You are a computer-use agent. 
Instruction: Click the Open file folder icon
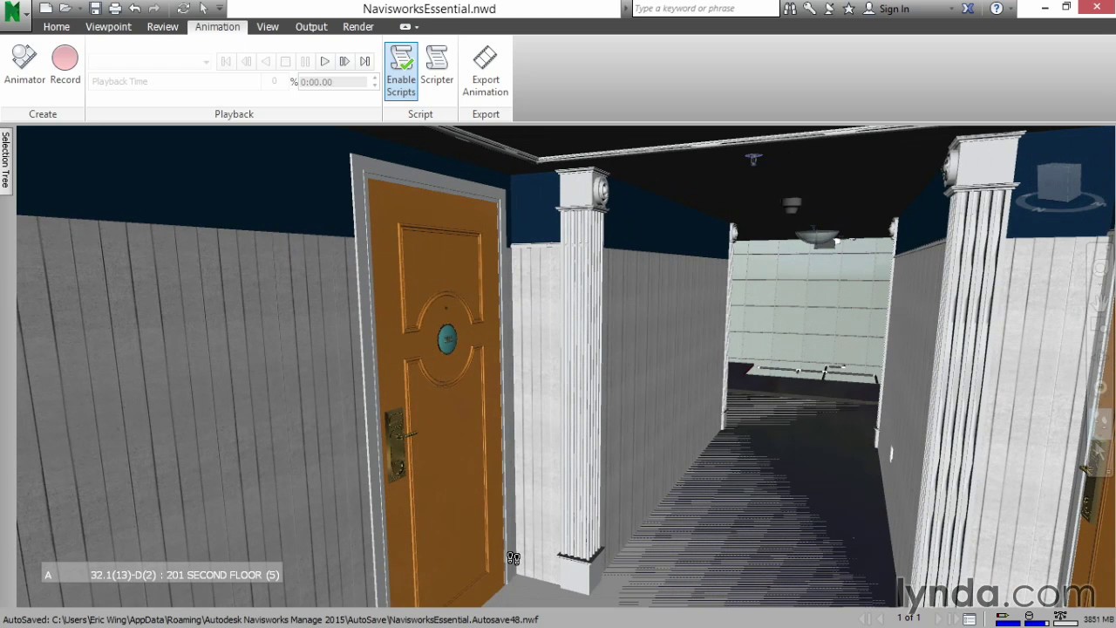(x=65, y=9)
